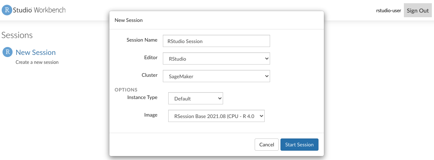Click the RStudio Workbench logo circle
This screenshot has height=160, width=434.
[x=7, y=10]
